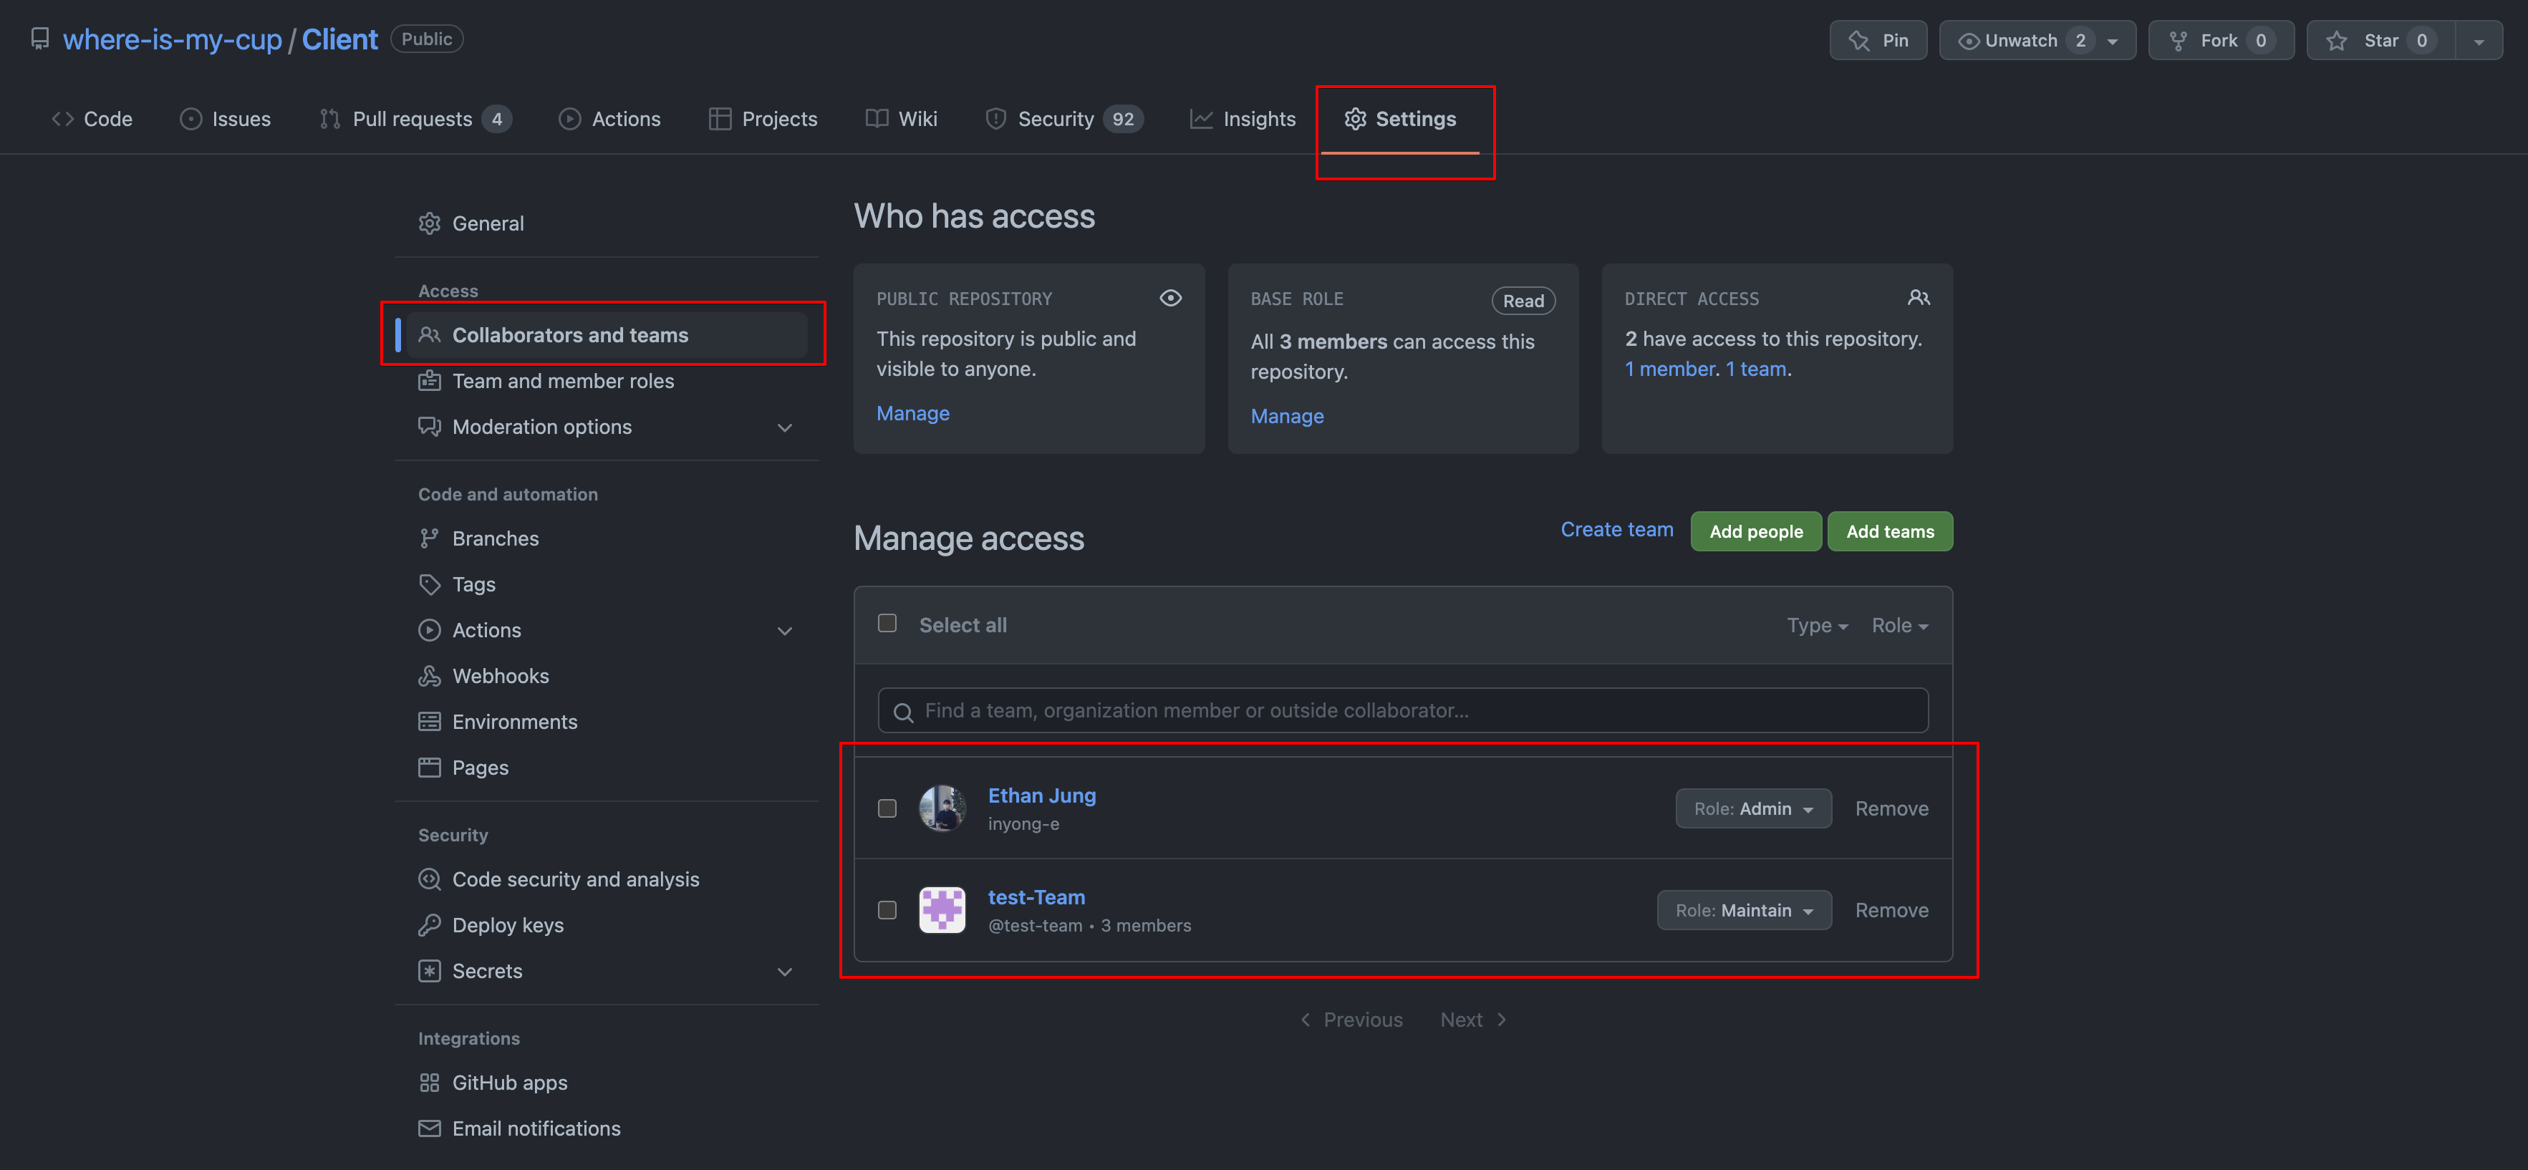Click the Star repository icon
Viewport: 2528px width, 1170px height.
pyautogui.click(x=2337, y=40)
